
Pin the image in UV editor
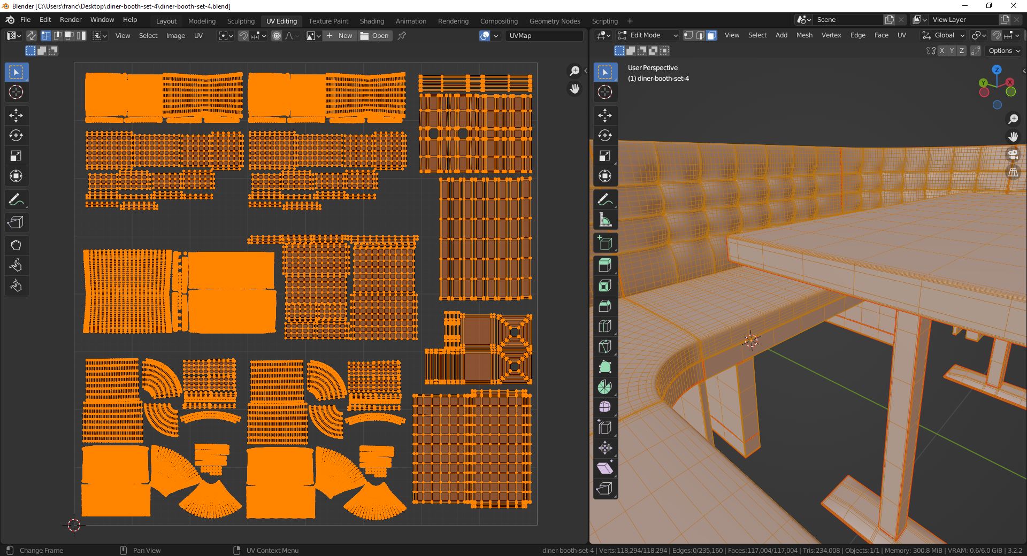[x=402, y=36]
